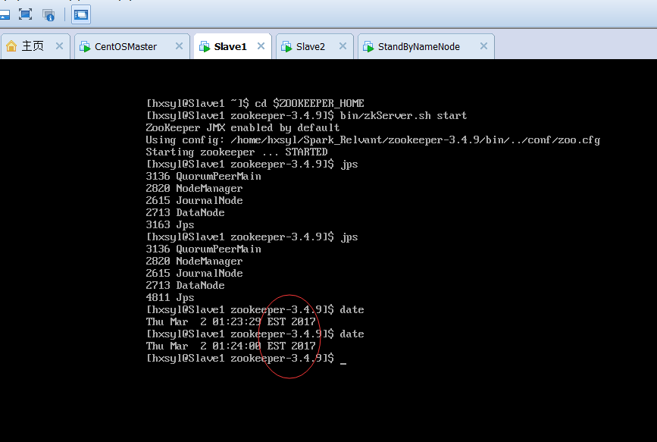657x442 pixels.
Task: Toggle the console view toolbar button
Action: (x=81, y=14)
